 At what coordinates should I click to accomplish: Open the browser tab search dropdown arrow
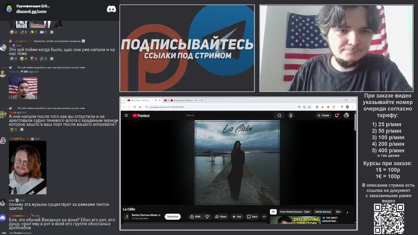pos(123,100)
